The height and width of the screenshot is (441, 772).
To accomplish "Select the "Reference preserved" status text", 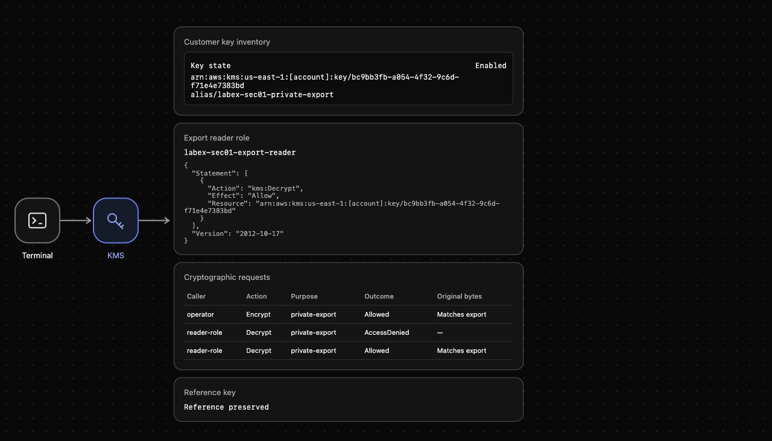I will click(226, 407).
